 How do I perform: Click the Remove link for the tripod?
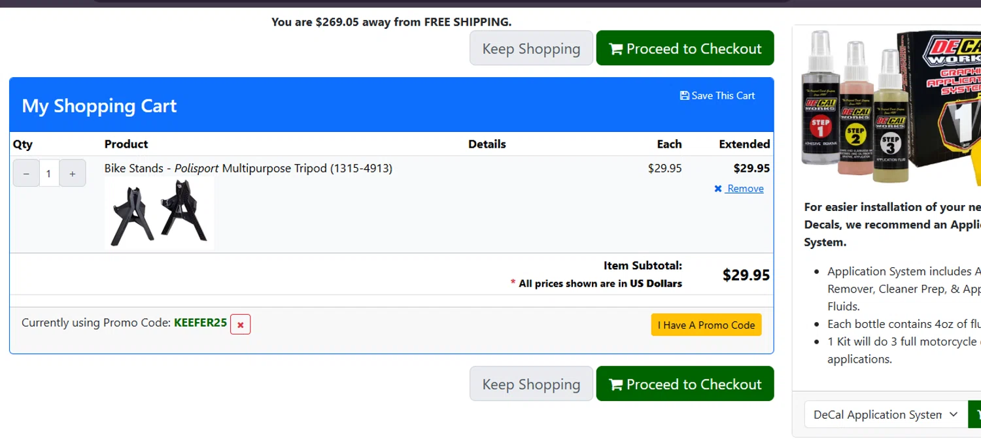745,189
